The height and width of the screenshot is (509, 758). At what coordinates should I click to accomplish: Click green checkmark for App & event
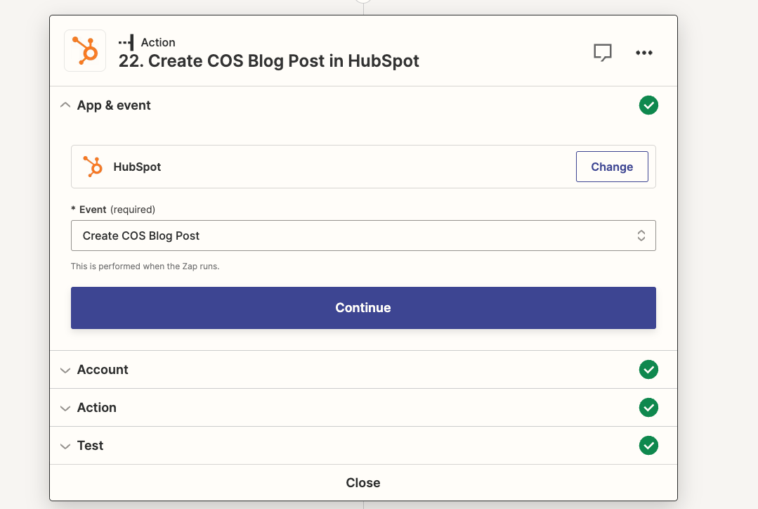648,105
